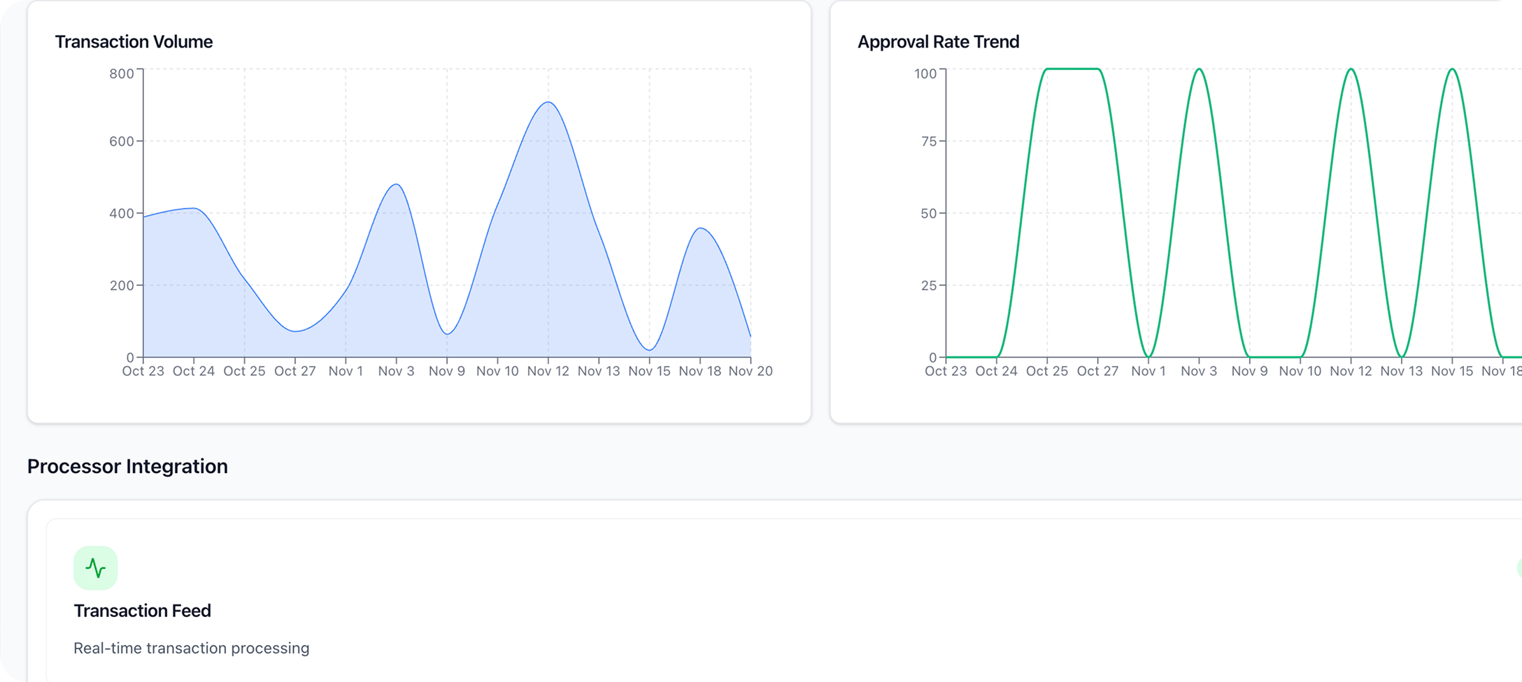This screenshot has height=682, width=1522.
Task: Click Nov 12 peak on Transaction Volume chart
Action: (548, 103)
